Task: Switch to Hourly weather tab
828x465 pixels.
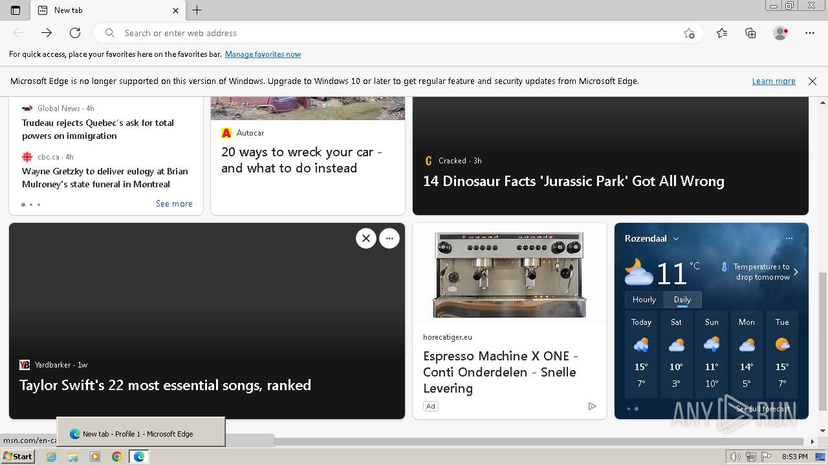Action: click(644, 300)
